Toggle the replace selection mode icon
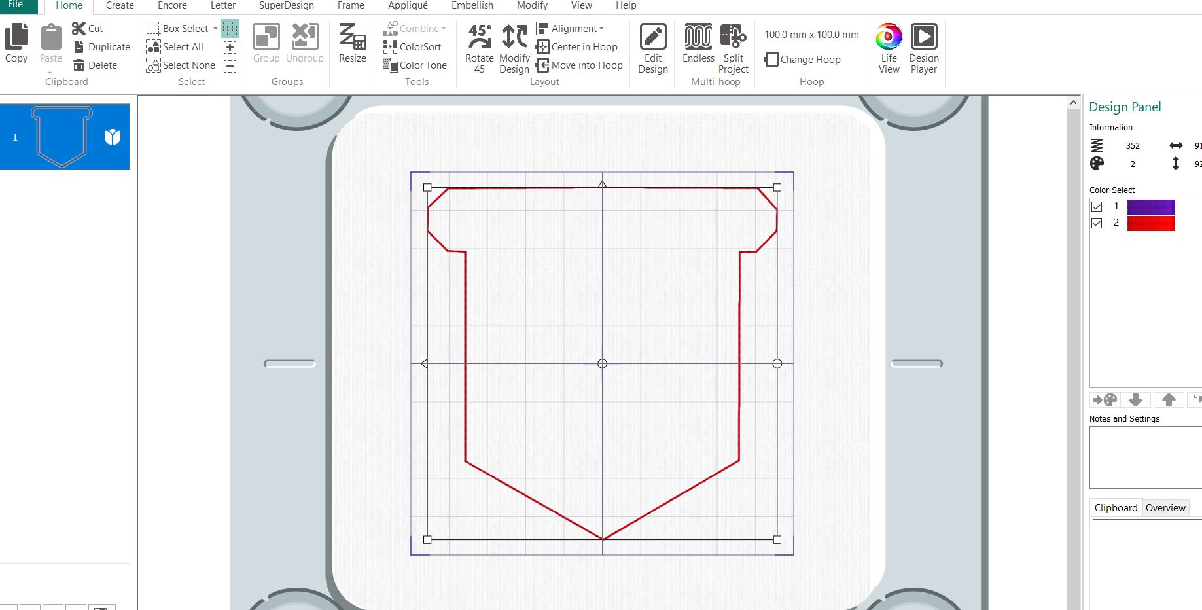Image resolution: width=1202 pixels, height=610 pixels. pos(230,29)
